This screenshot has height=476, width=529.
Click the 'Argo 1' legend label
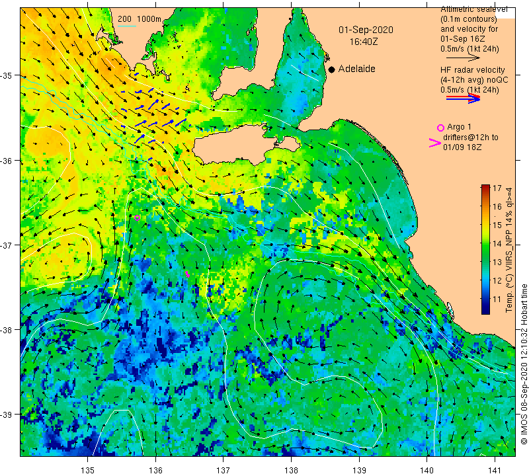coord(459,127)
